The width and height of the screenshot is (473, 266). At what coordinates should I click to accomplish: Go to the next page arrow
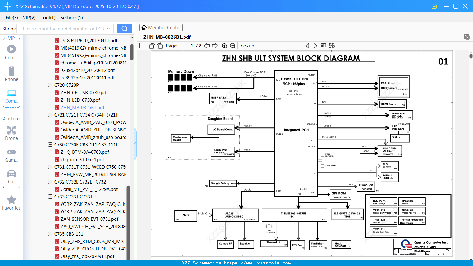215,46
